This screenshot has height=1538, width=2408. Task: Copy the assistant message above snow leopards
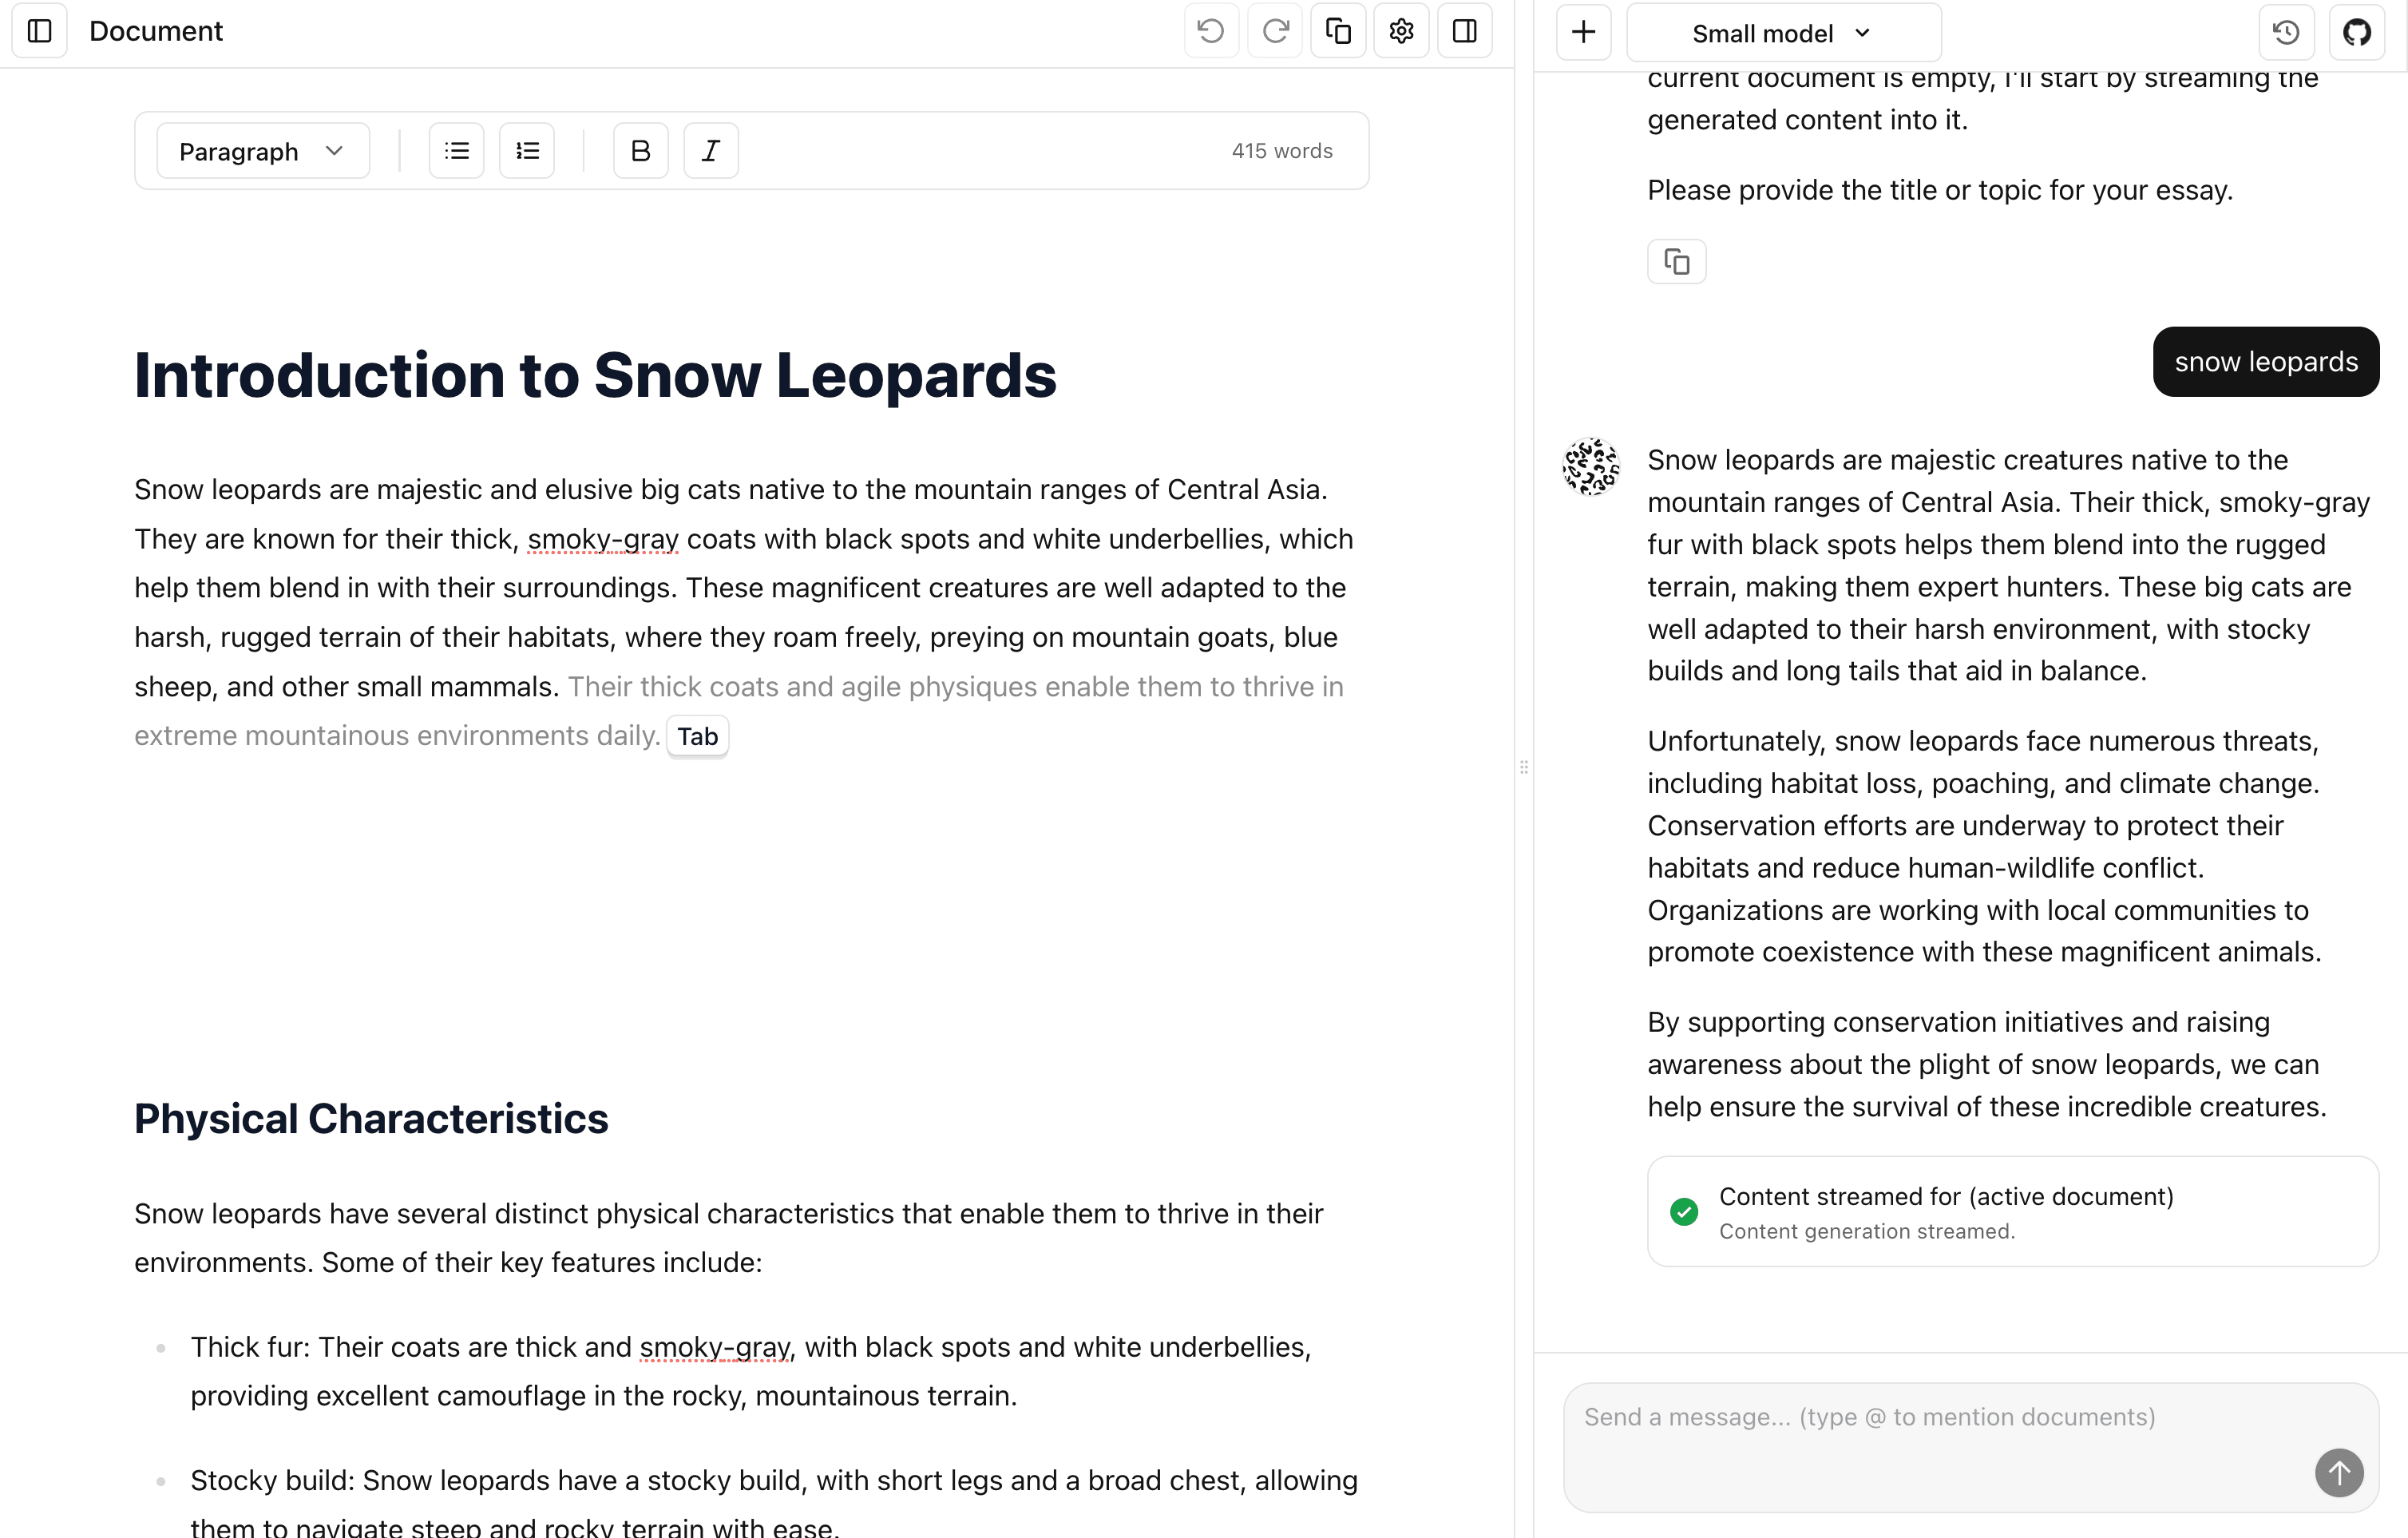tap(1676, 262)
